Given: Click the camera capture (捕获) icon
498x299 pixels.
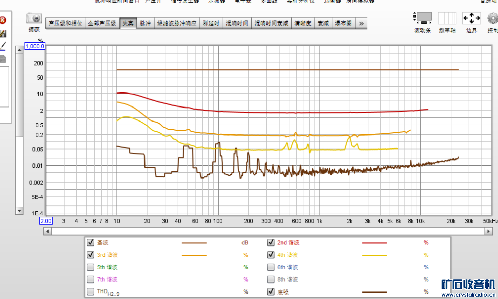Looking at the screenshot, I should [x=34, y=18].
